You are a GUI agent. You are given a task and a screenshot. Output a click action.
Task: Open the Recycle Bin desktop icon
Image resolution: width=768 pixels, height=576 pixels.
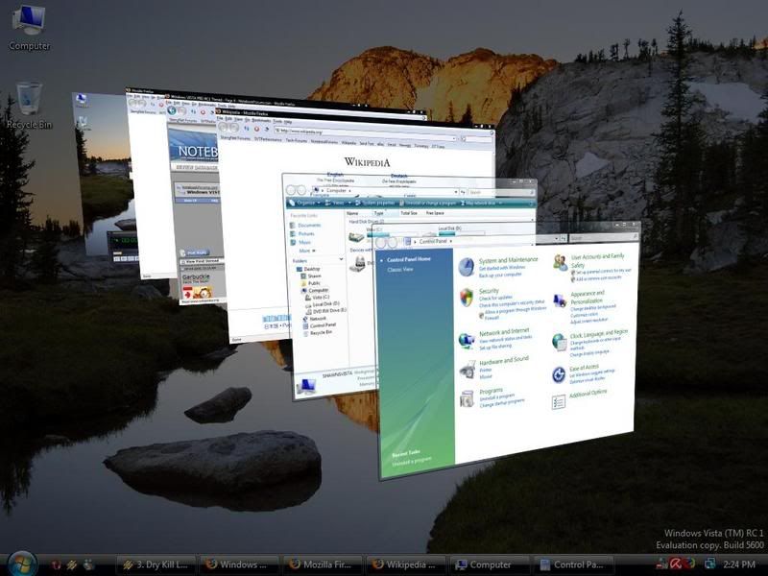30,106
